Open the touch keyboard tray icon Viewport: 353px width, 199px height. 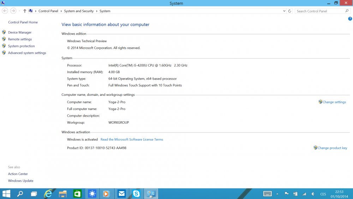[268, 194]
